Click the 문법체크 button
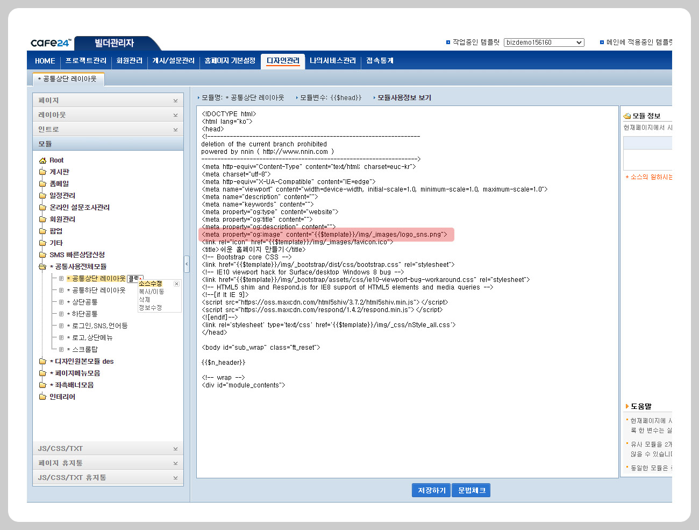Screen dimensions: 699x530 [x=472, y=491]
